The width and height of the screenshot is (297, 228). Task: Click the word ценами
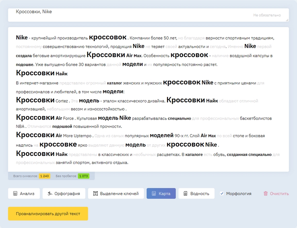[x=248, y=83]
